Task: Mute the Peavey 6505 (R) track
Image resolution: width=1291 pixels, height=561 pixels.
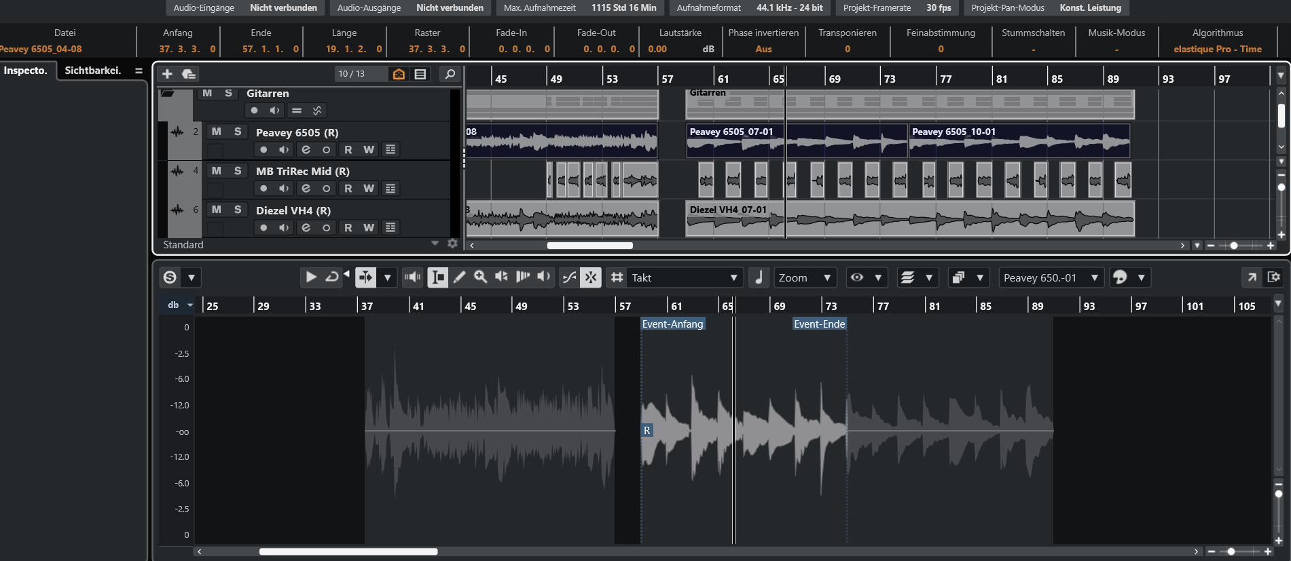Action: (216, 132)
